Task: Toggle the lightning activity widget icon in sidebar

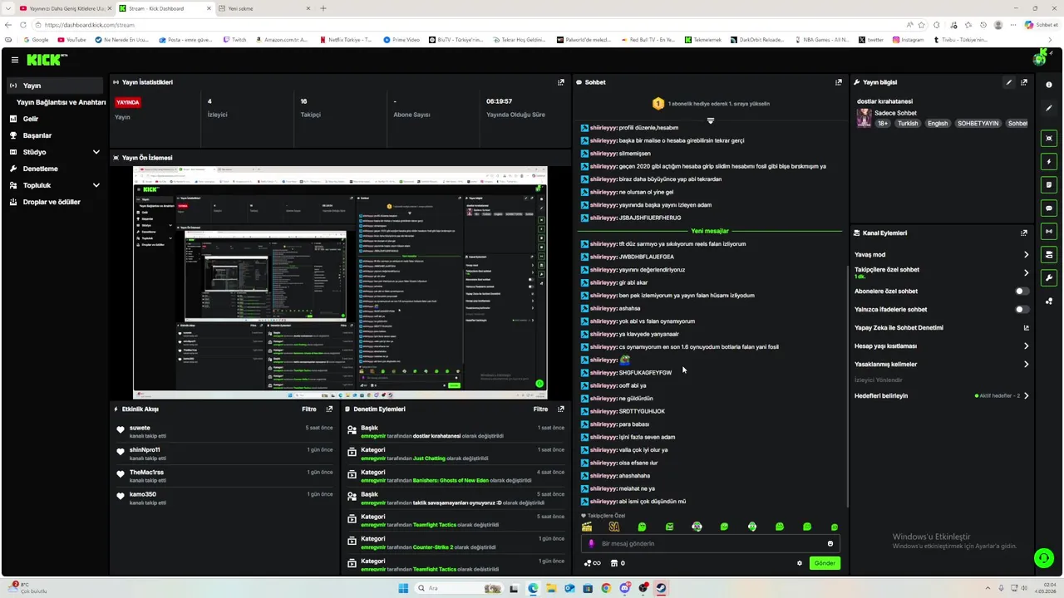Action: coord(1049,161)
